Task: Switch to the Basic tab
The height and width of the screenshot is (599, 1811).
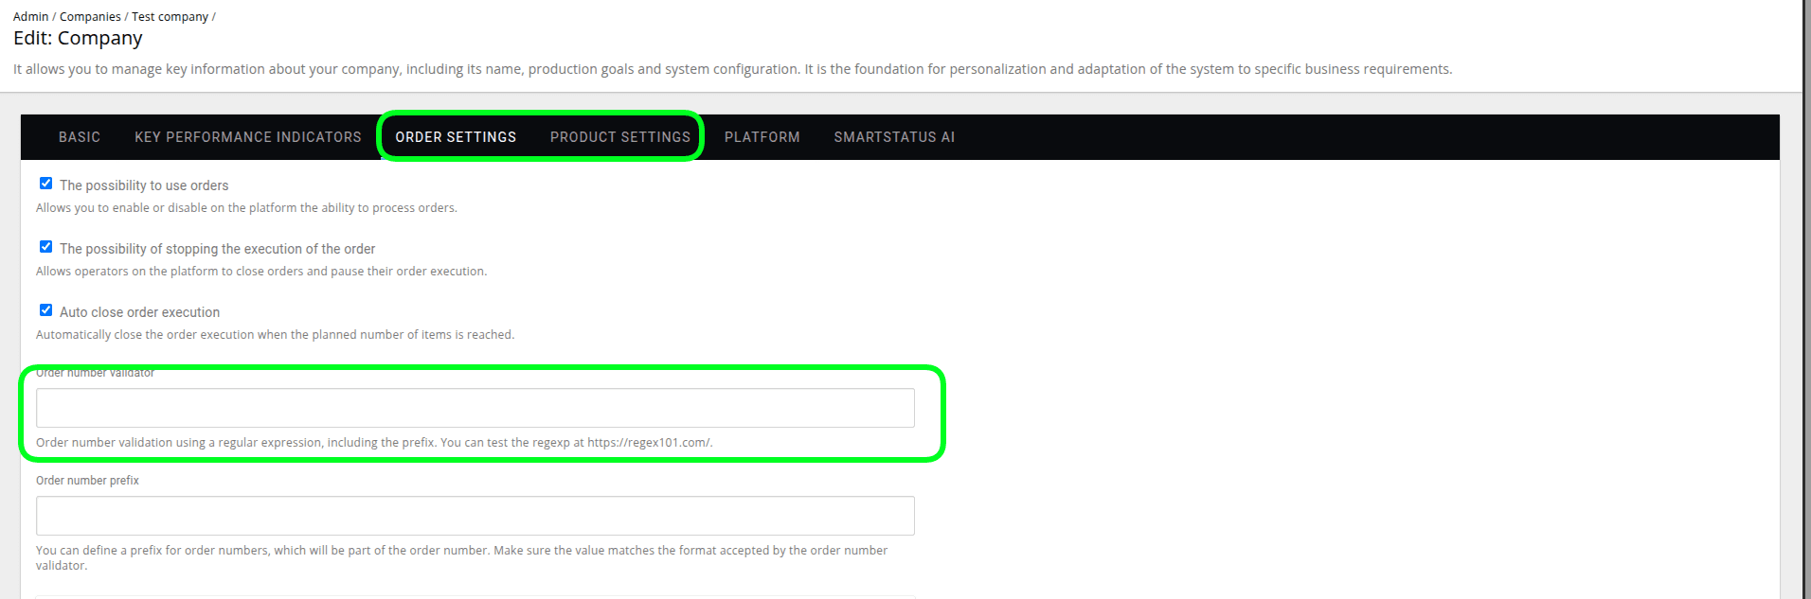Action: (x=80, y=137)
